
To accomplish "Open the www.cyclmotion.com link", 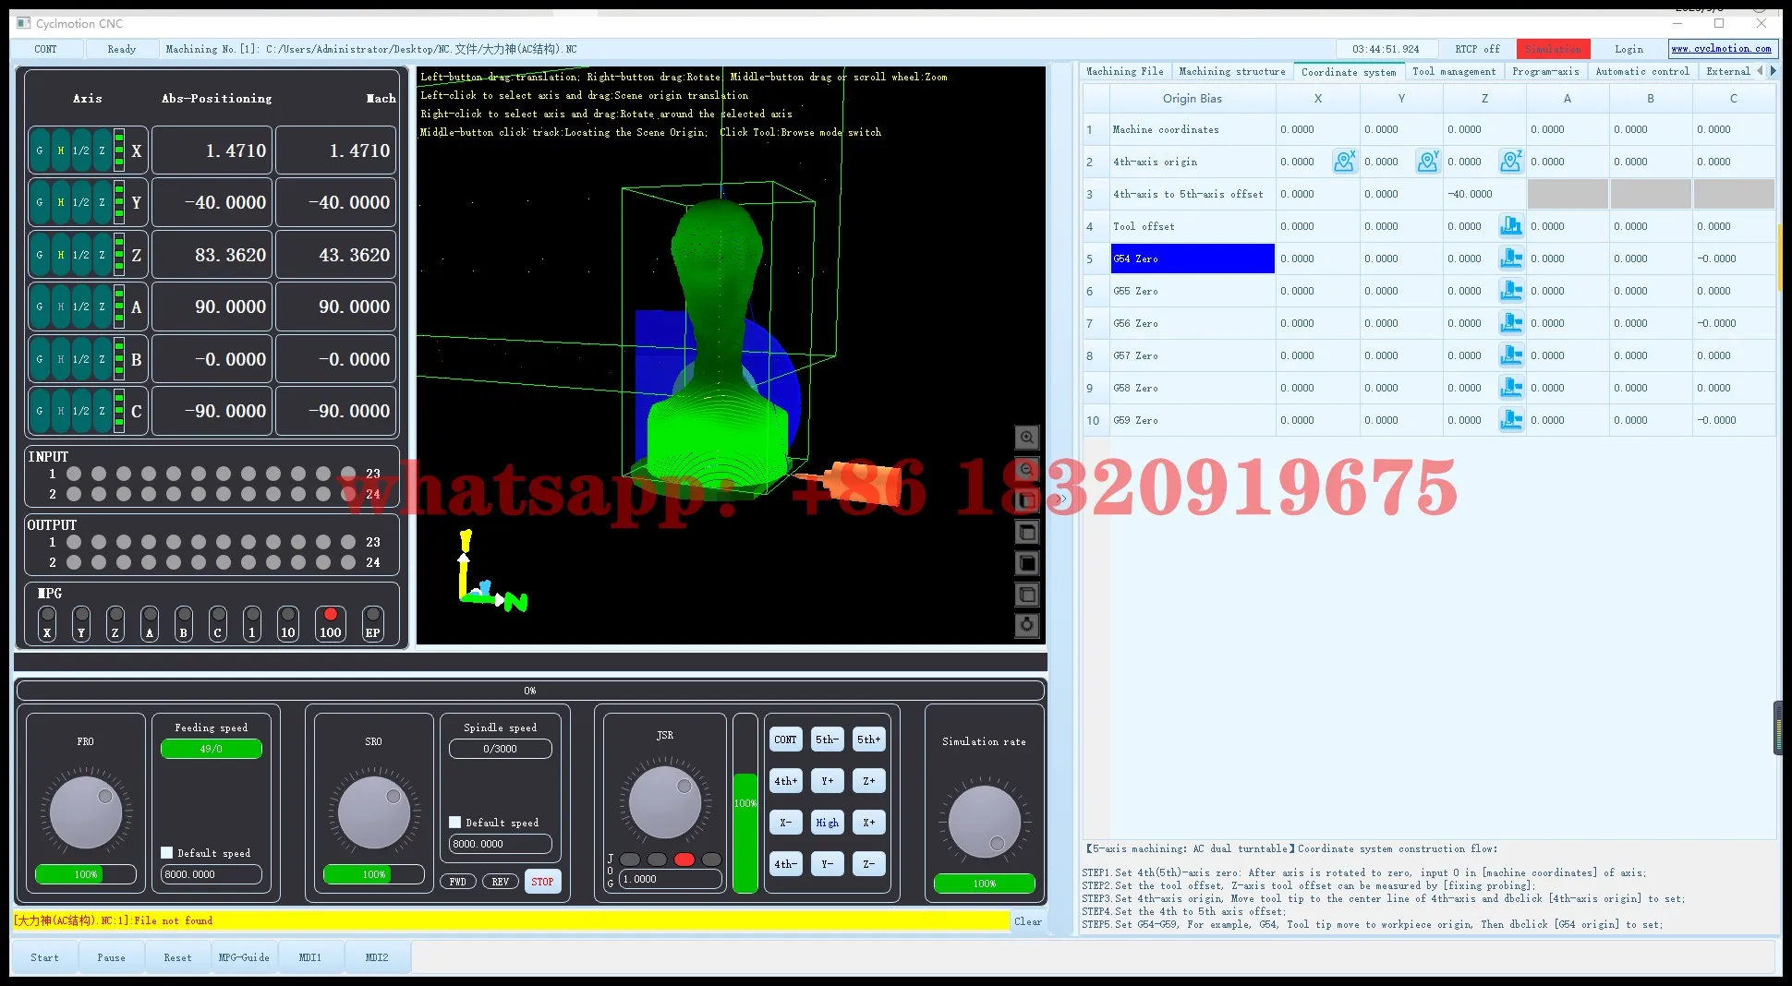I will click(x=1721, y=49).
